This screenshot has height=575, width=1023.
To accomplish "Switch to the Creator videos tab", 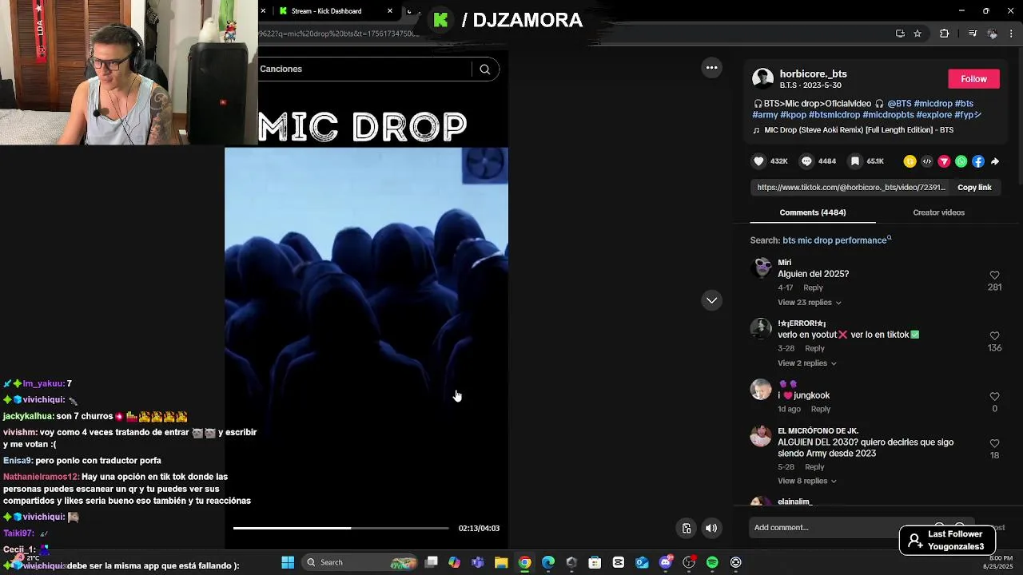I will click(938, 212).
